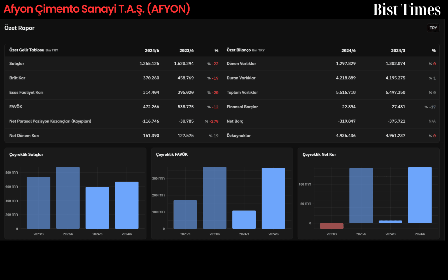Viewport: 448px width, 280px height.
Task: Click the Özkaynaklar row label
Action: 239,136
